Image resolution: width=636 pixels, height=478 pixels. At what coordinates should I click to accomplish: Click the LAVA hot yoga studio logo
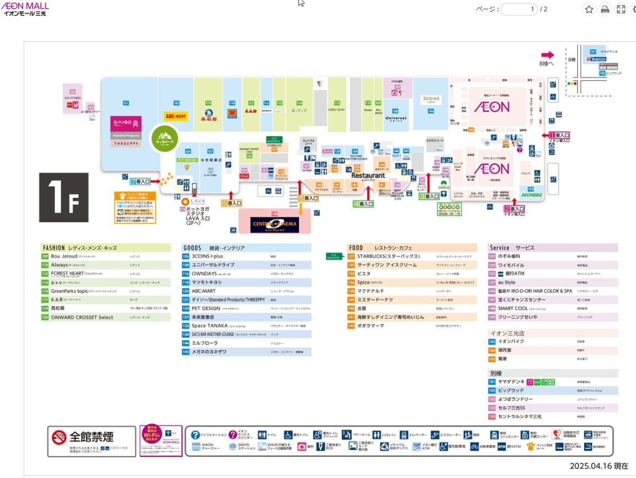195,201
